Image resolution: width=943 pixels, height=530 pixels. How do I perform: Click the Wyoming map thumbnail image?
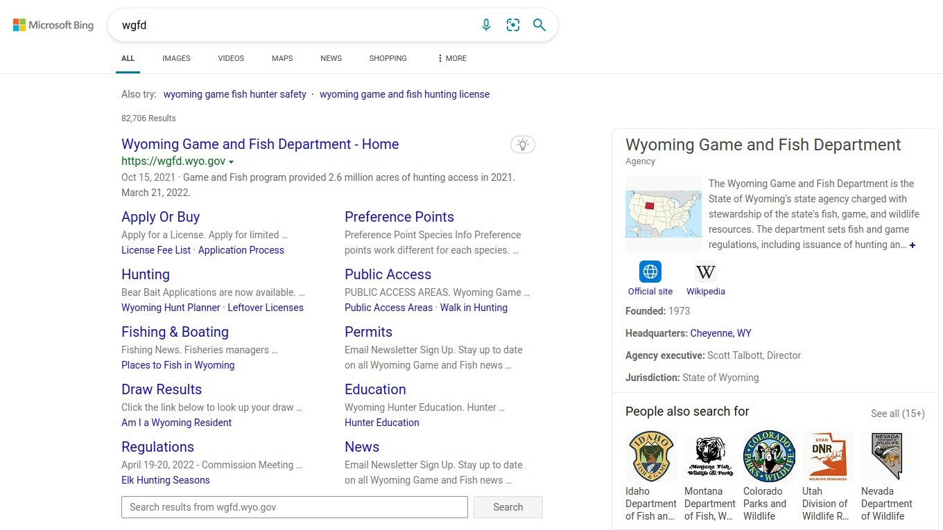point(664,214)
